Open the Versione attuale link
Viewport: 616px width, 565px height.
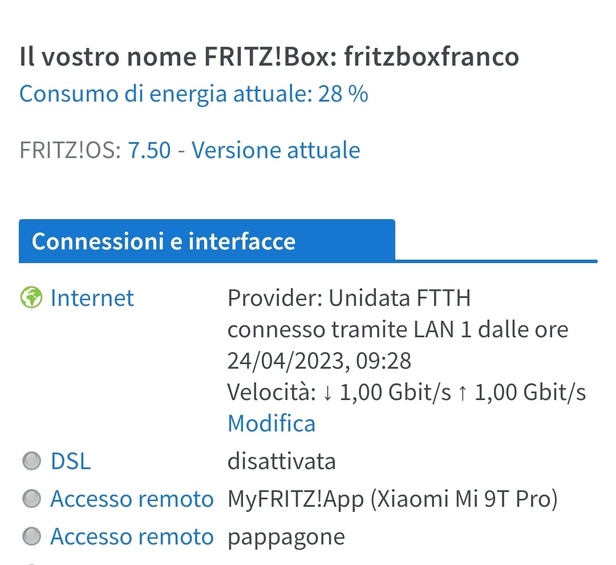point(275,150)
